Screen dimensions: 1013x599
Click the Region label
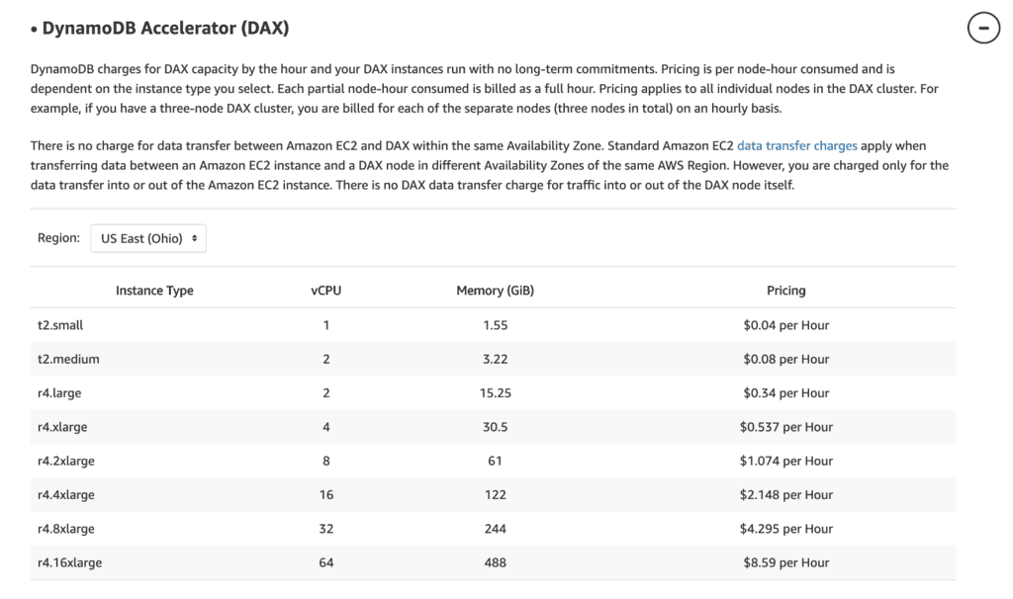click(x=58, y=238)
